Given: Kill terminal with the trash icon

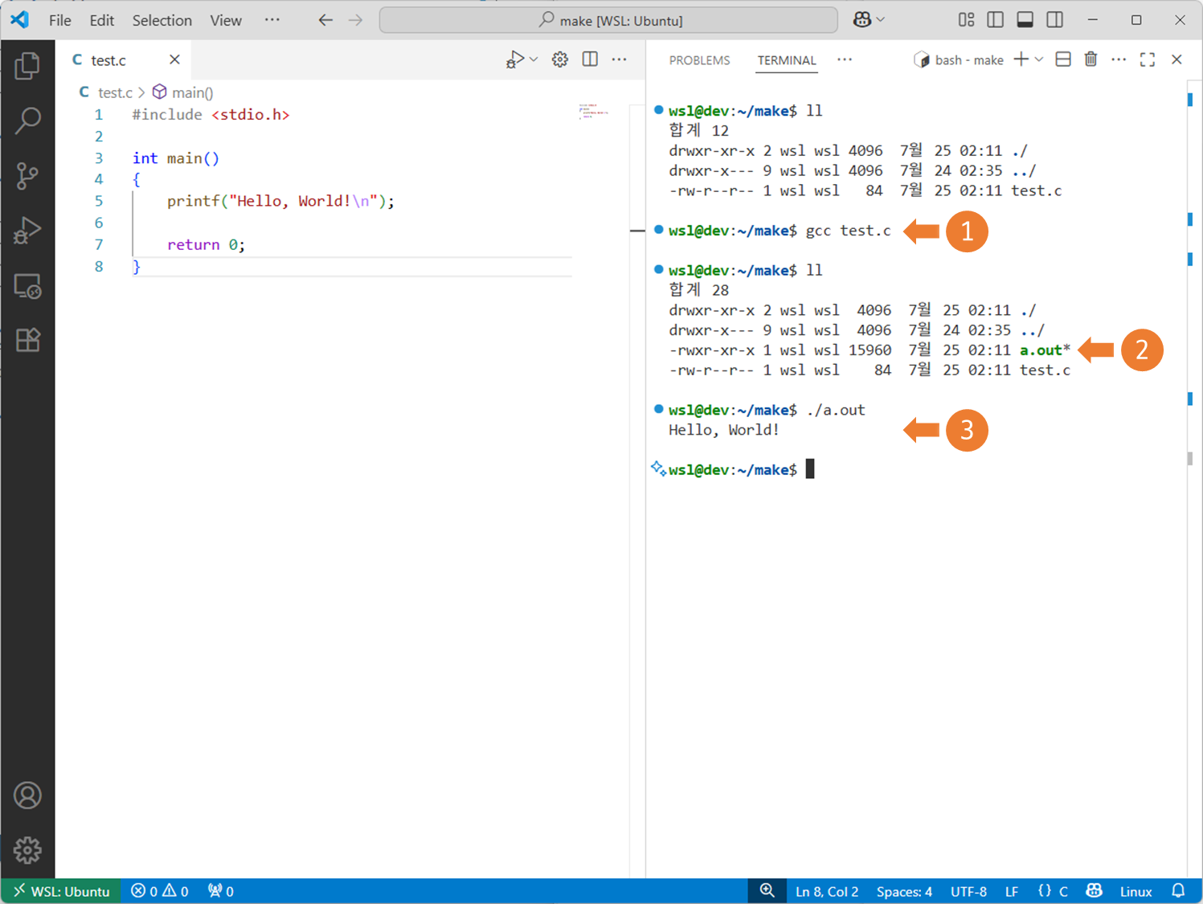Looking at the screenshot, I should (x=1090, y=59).
